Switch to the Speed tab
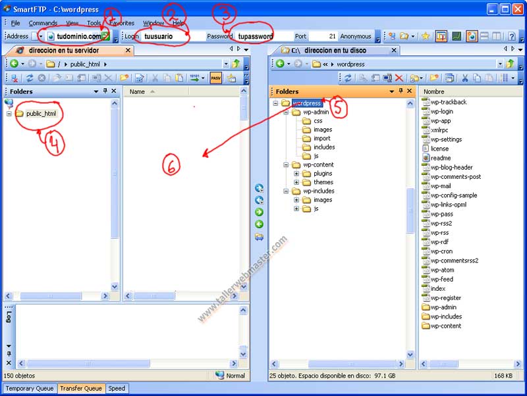The width and height of the screenshot is (527, 396). 117,388
